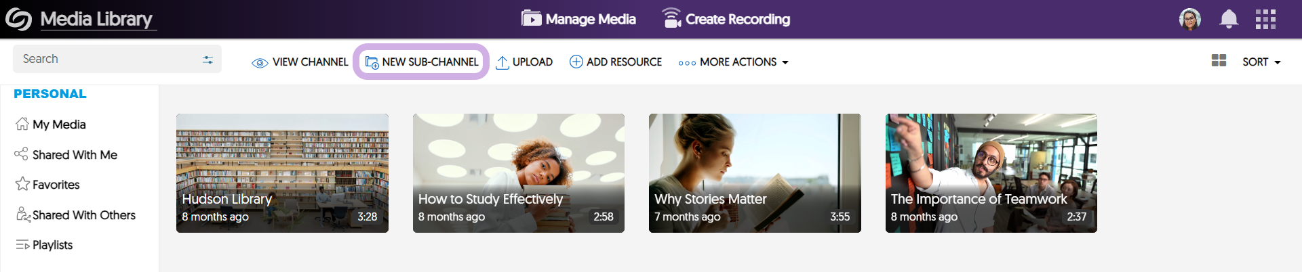Open Create Recording in top bar
Screen dimensions: 1302x272
tap(726, 19)
